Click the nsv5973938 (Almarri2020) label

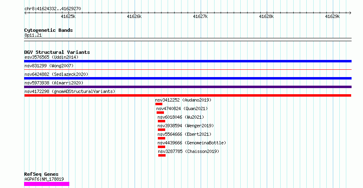(x=54, y=83)
